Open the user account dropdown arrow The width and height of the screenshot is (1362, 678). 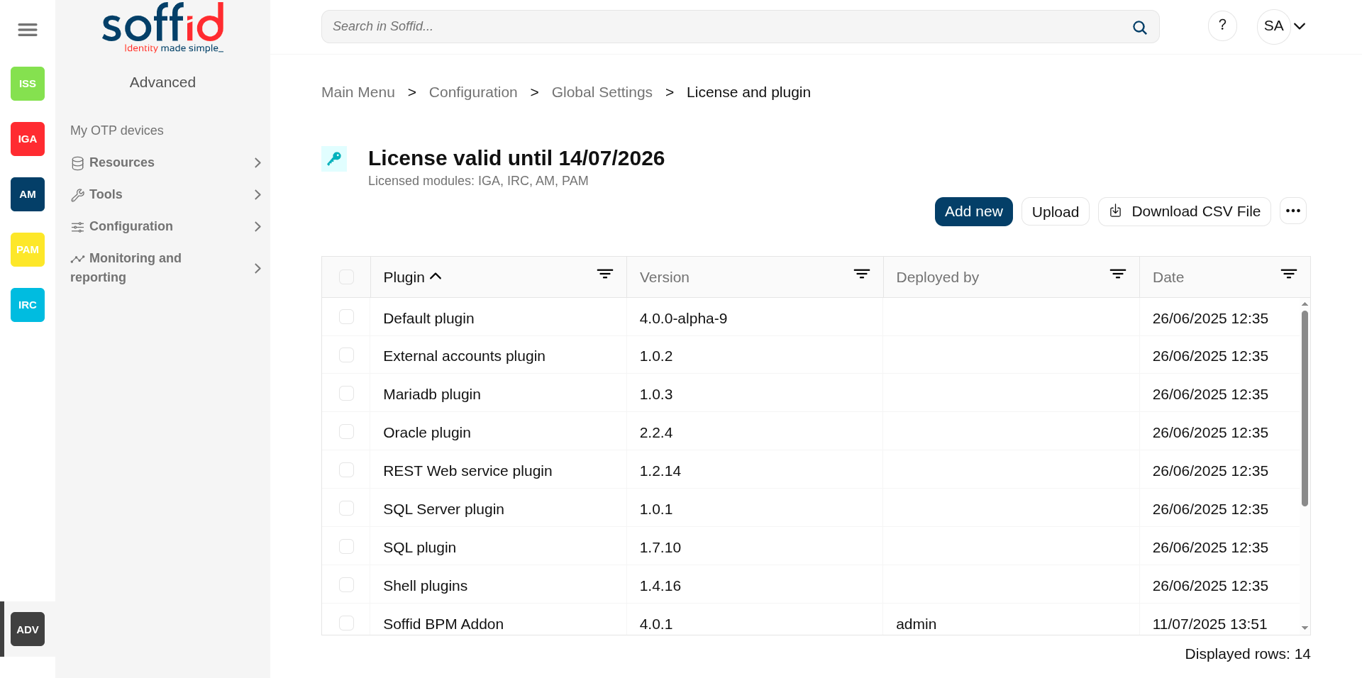1300,26
